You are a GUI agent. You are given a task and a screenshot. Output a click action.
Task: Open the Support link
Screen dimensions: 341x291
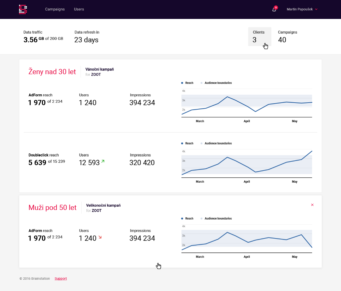[61, 278]
